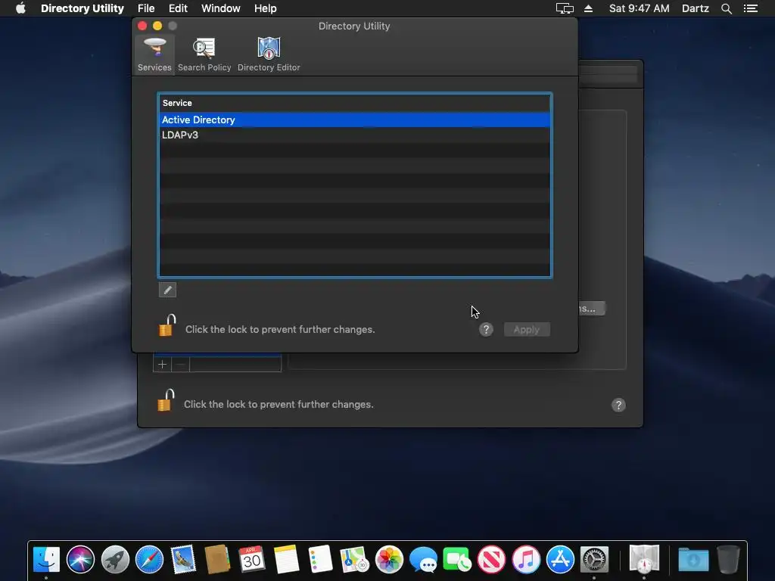Click the plus button in background window
Screen dimensions: 775x581
tap(162, 365)
